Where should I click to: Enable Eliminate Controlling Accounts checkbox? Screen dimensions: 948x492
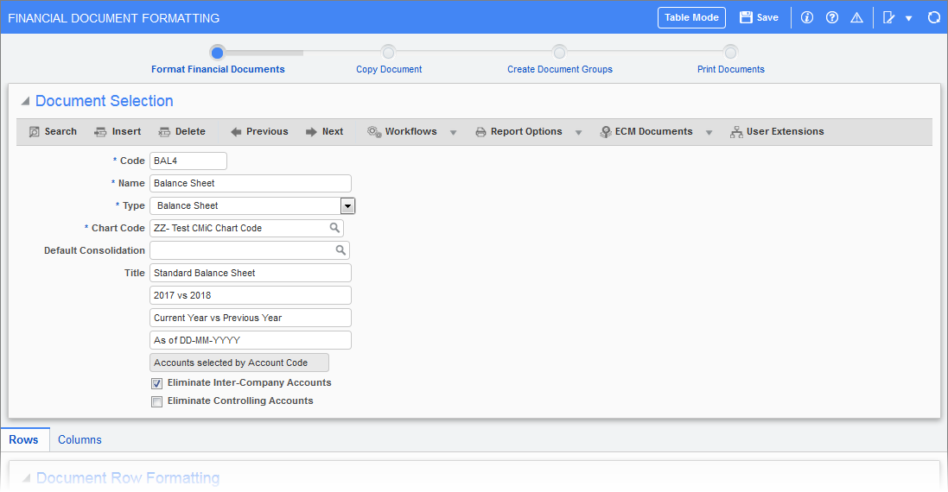tap(156, 401)
